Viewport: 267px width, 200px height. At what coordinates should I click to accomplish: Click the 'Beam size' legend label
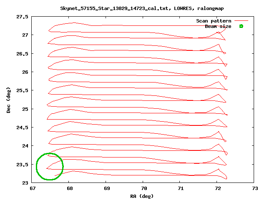(218, 26)
